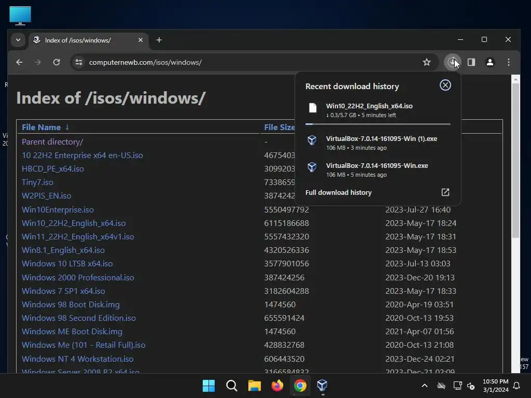The height and width of the screenshot is (398, 531).
Task: Click the browser back arrow
Action: pos(19,62)
